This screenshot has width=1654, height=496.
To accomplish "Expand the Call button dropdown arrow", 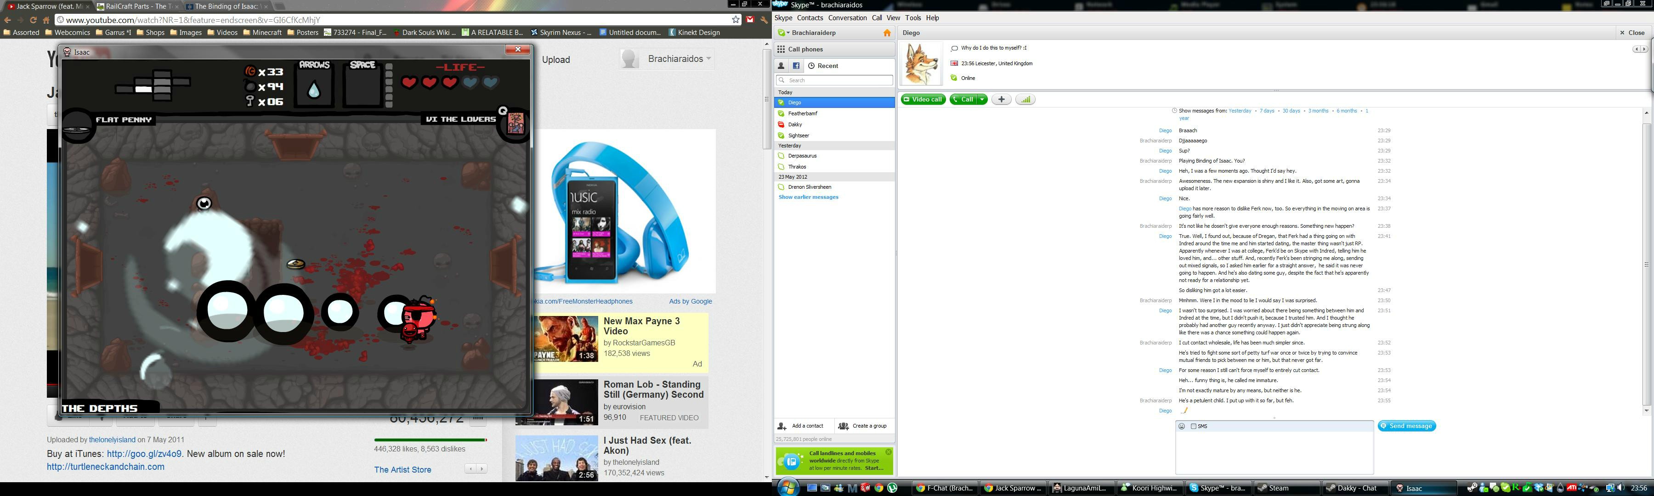I will (x=982, y=100).
